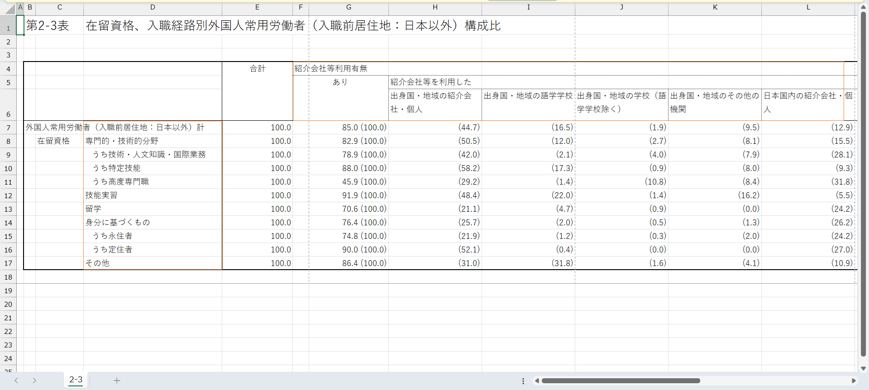The height and width of the screenshot is (390, 869).
Task: Click the 合計 header cell
Action: pos(257,69)
